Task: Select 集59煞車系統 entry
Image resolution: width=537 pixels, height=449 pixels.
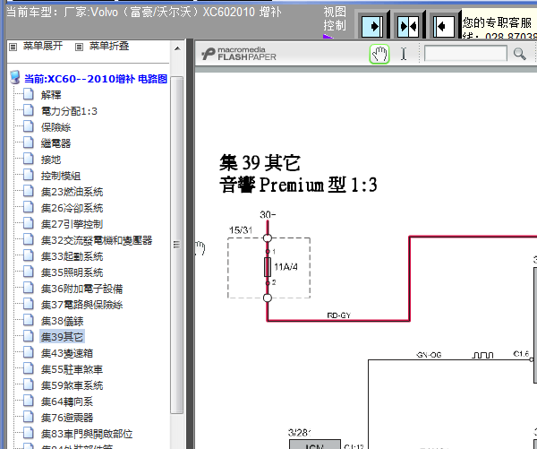Action: (72, 385)
